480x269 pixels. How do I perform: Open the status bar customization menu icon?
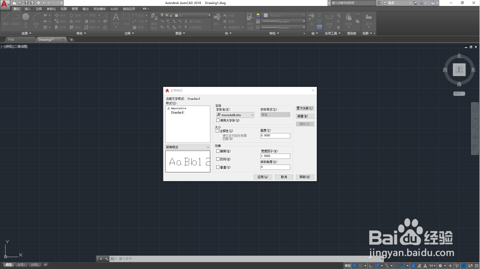coord(476,266)
